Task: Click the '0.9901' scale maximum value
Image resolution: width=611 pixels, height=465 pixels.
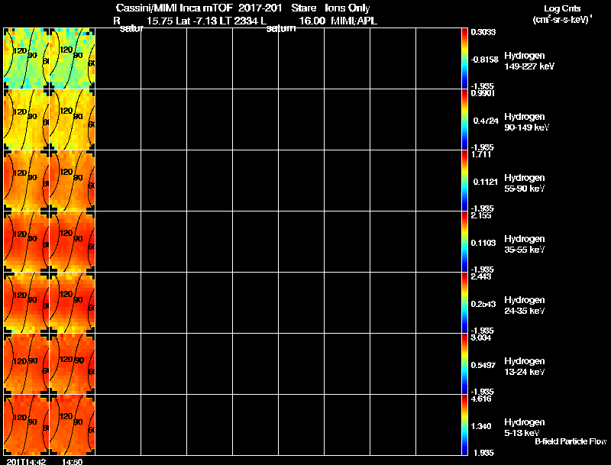Action: [483, 93]
